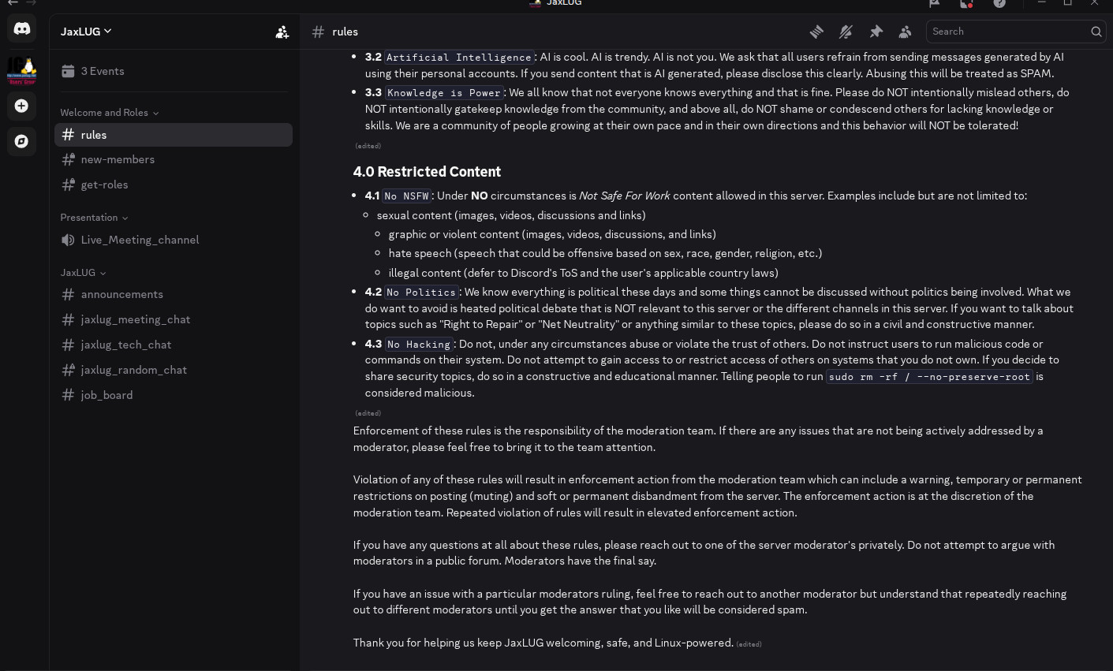Image resolution: width=1113 pixels, height=671 pixels.
Task: Join the Live_Meeting_channel voice channel
Action: point(140,240)
